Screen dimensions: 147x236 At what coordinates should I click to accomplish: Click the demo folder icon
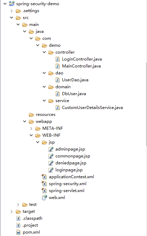tap(45, 45)
